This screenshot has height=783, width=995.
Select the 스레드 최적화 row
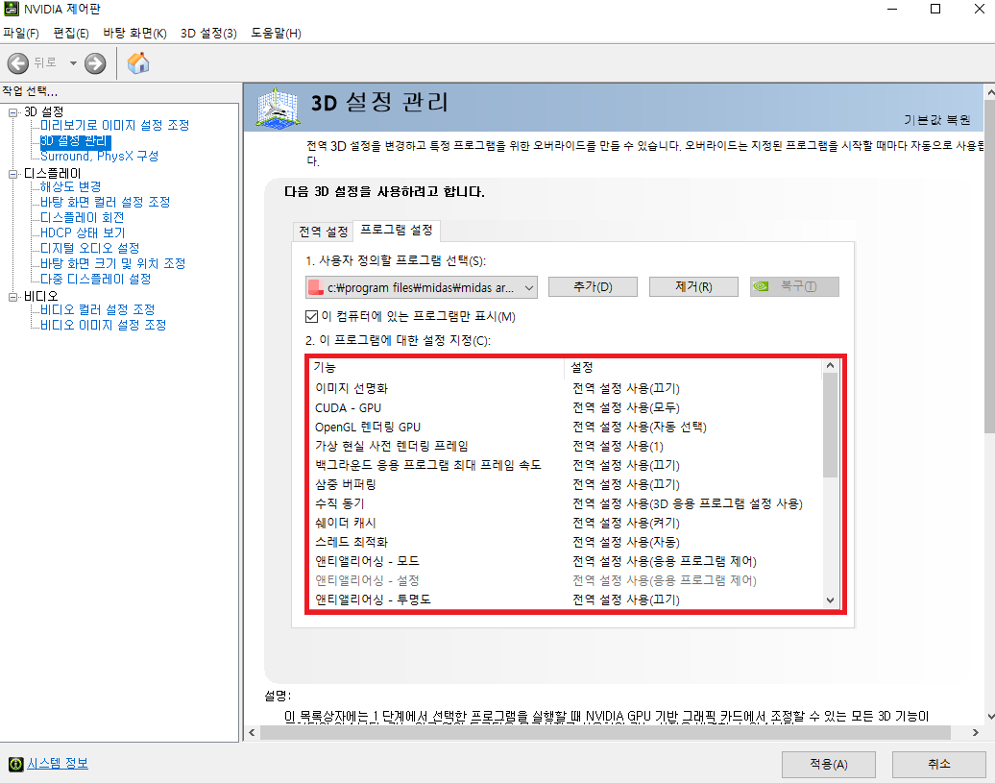[566, 542]
